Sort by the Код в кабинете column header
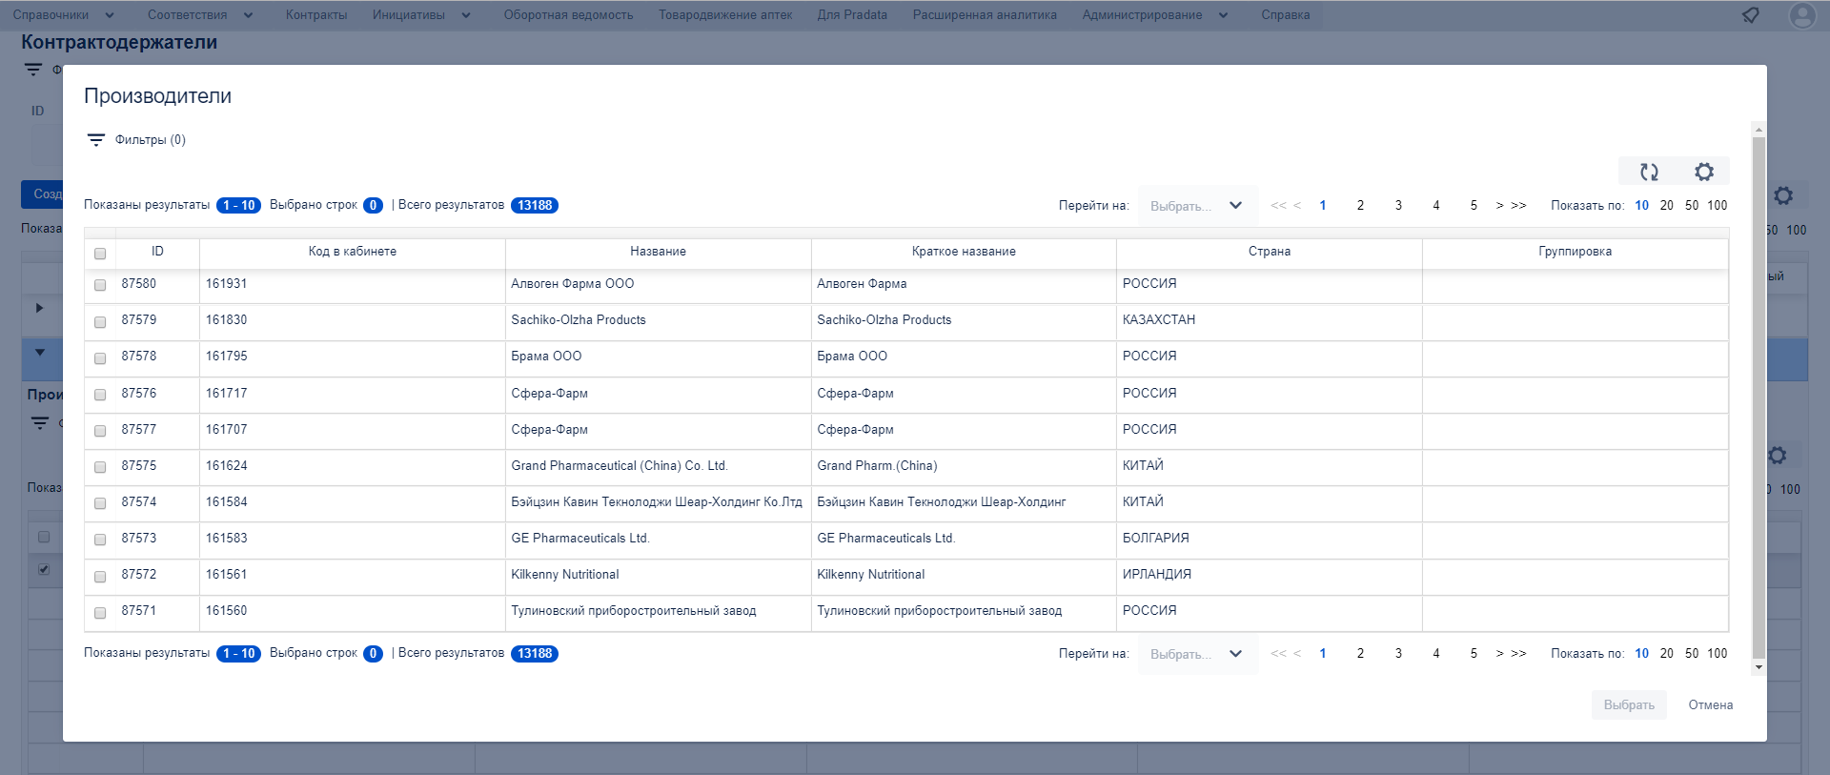Screen dimensions: 1830x775 coord(352,252)
